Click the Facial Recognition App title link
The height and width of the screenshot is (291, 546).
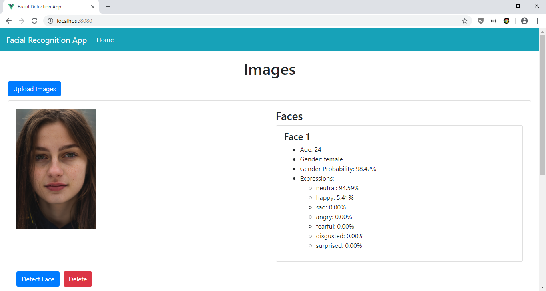46,40
